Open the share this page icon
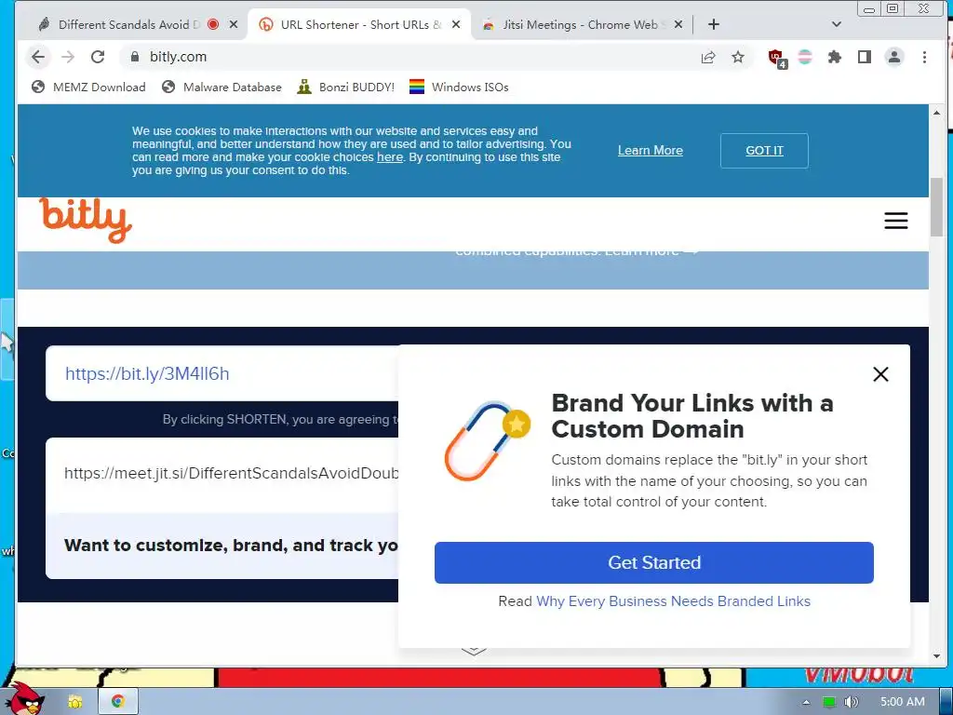Viewport: 953px width, 715px height. pos(708,57)
